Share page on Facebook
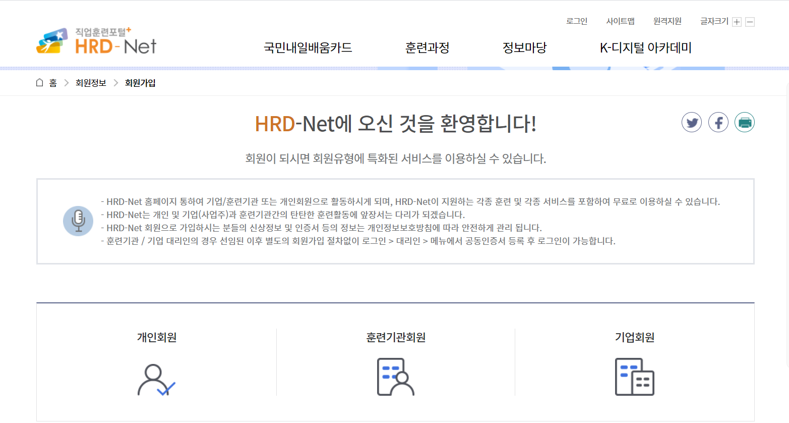 tap(718, 122)
